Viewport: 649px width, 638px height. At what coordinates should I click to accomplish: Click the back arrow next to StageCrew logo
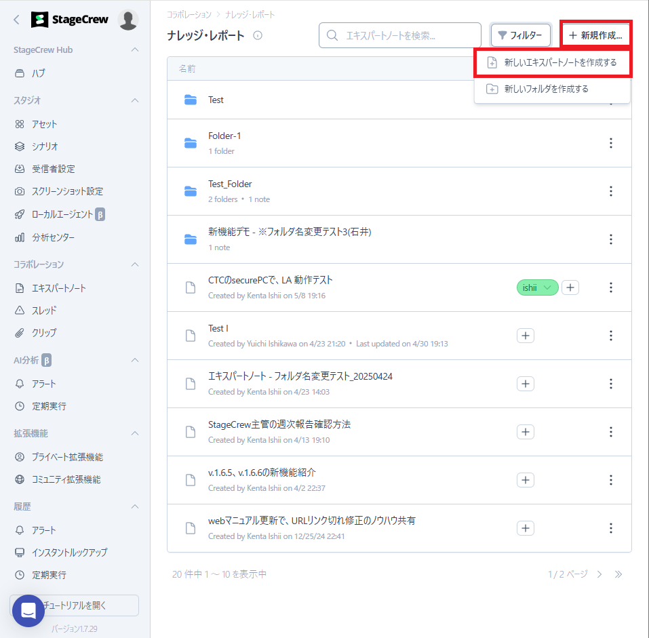click(16, 20)
